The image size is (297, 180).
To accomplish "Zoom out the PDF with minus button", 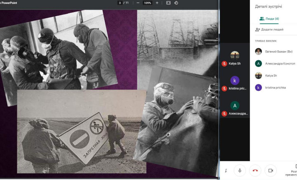I will click(x=138, y=3).
